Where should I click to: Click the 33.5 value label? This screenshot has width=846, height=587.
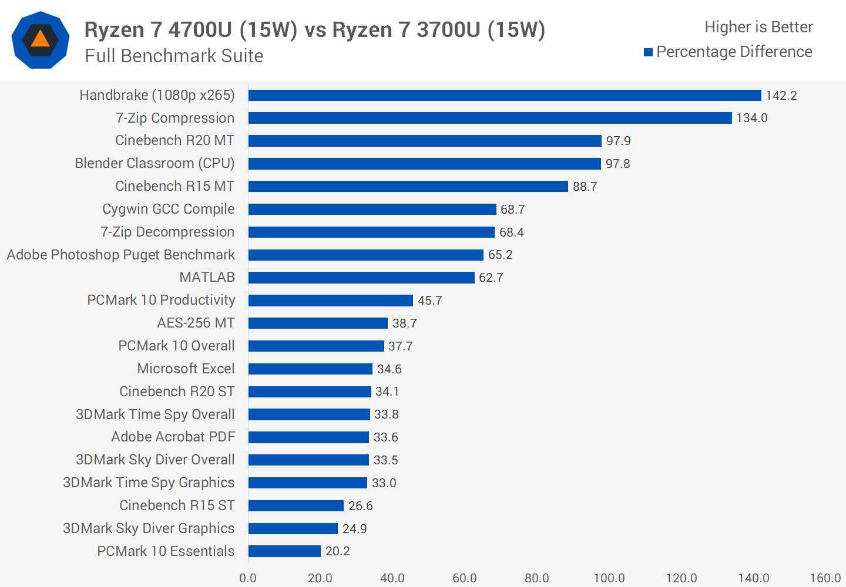[386, 460]
